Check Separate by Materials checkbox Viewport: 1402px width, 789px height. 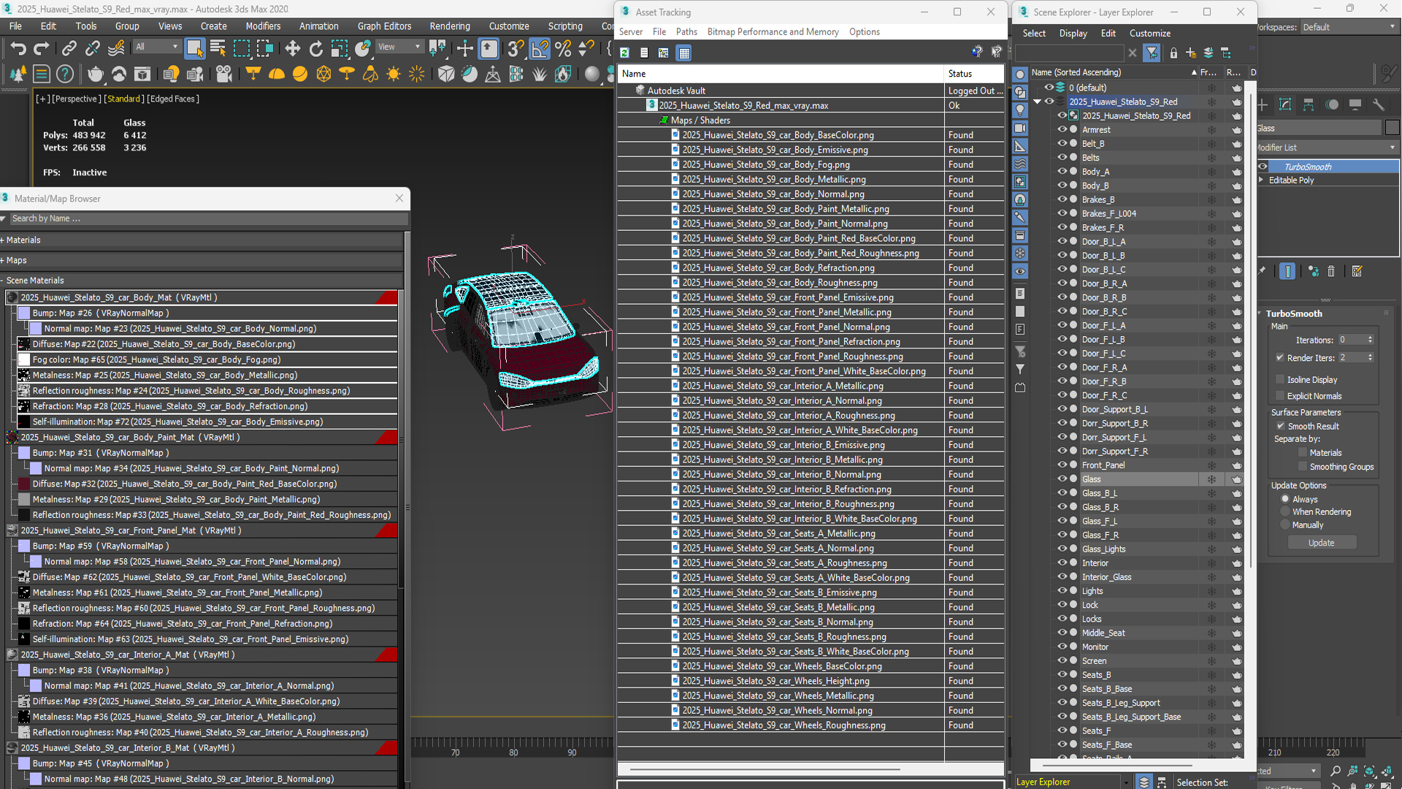[x=1302, y=453]
